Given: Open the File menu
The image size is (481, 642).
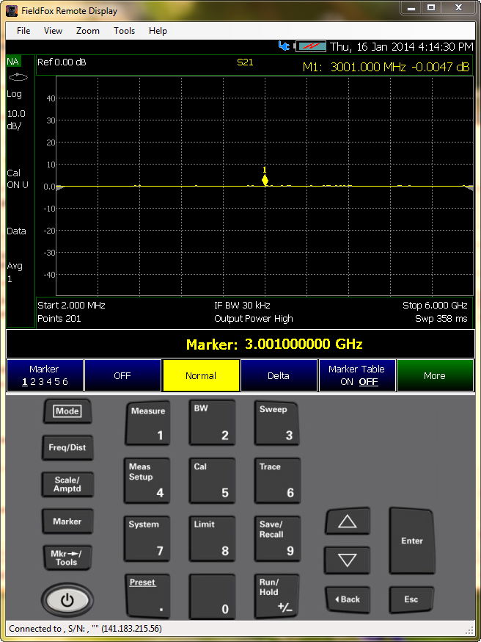Looking at the screenshot, I should [23, 31].
